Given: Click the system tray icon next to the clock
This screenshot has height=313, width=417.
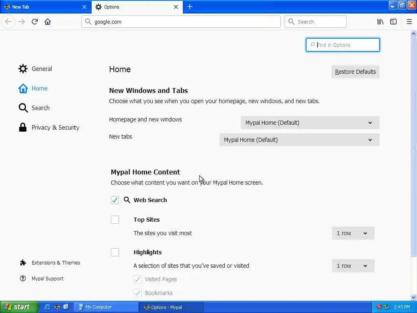Looking at the screenshot, I should click(x=387, y=307).
